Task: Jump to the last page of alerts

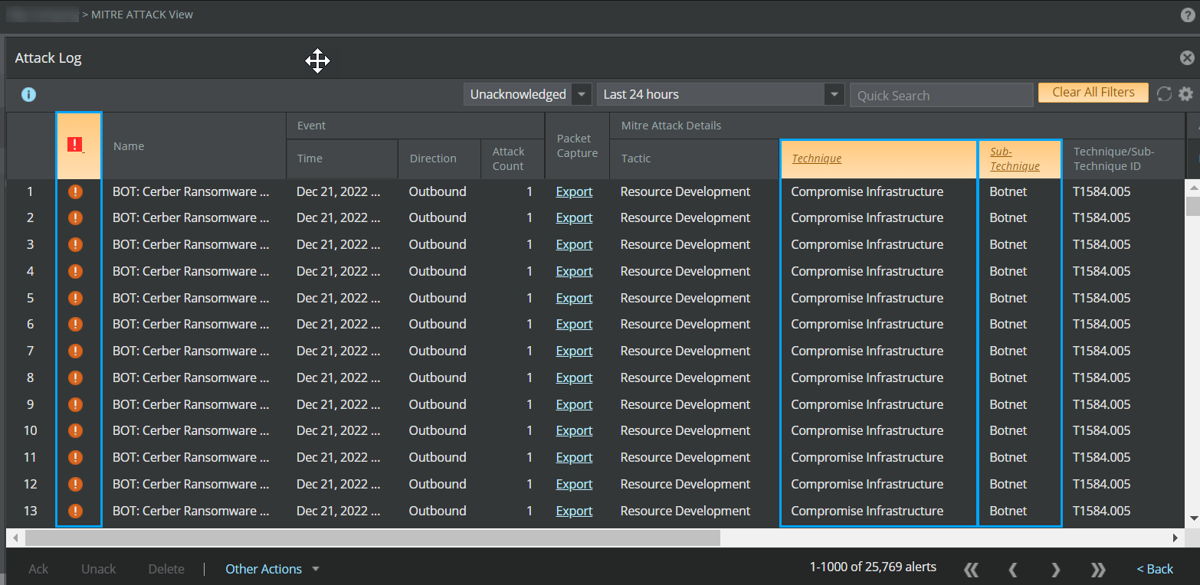Action: [x=1098, y=569]
